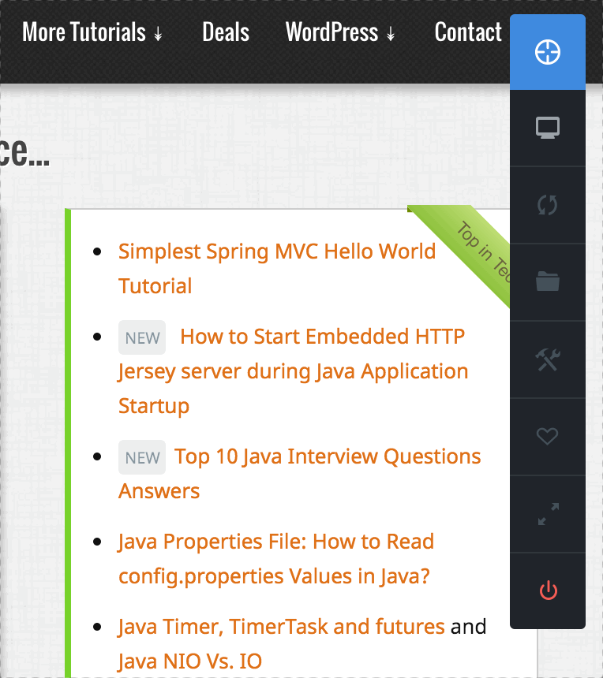
Task: Expand the WordPress dropdown menu
Action: tap(340, 32)
